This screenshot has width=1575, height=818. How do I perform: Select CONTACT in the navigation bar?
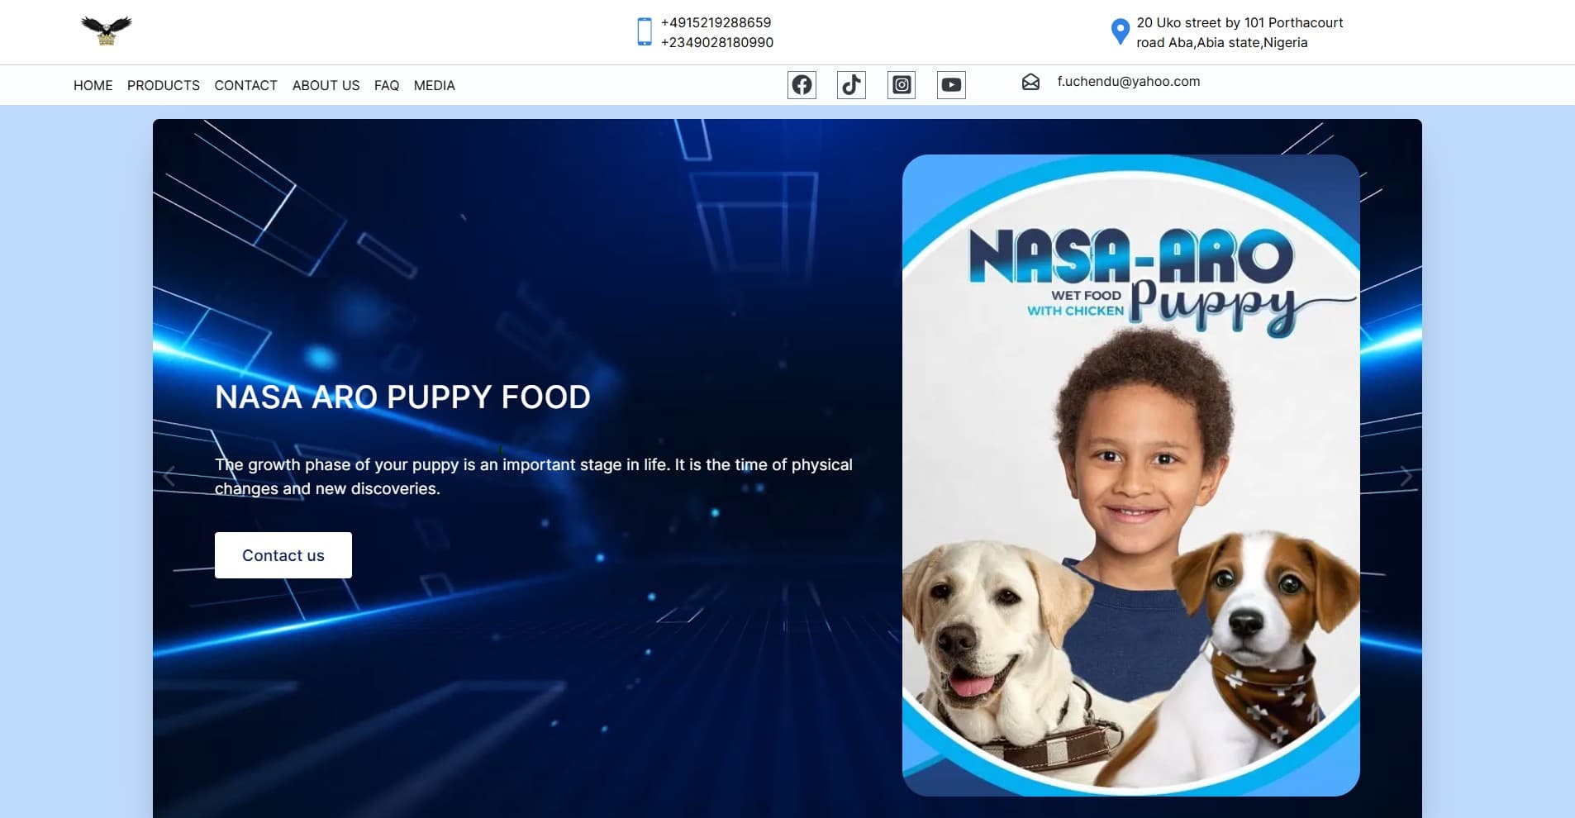point(245,85)
